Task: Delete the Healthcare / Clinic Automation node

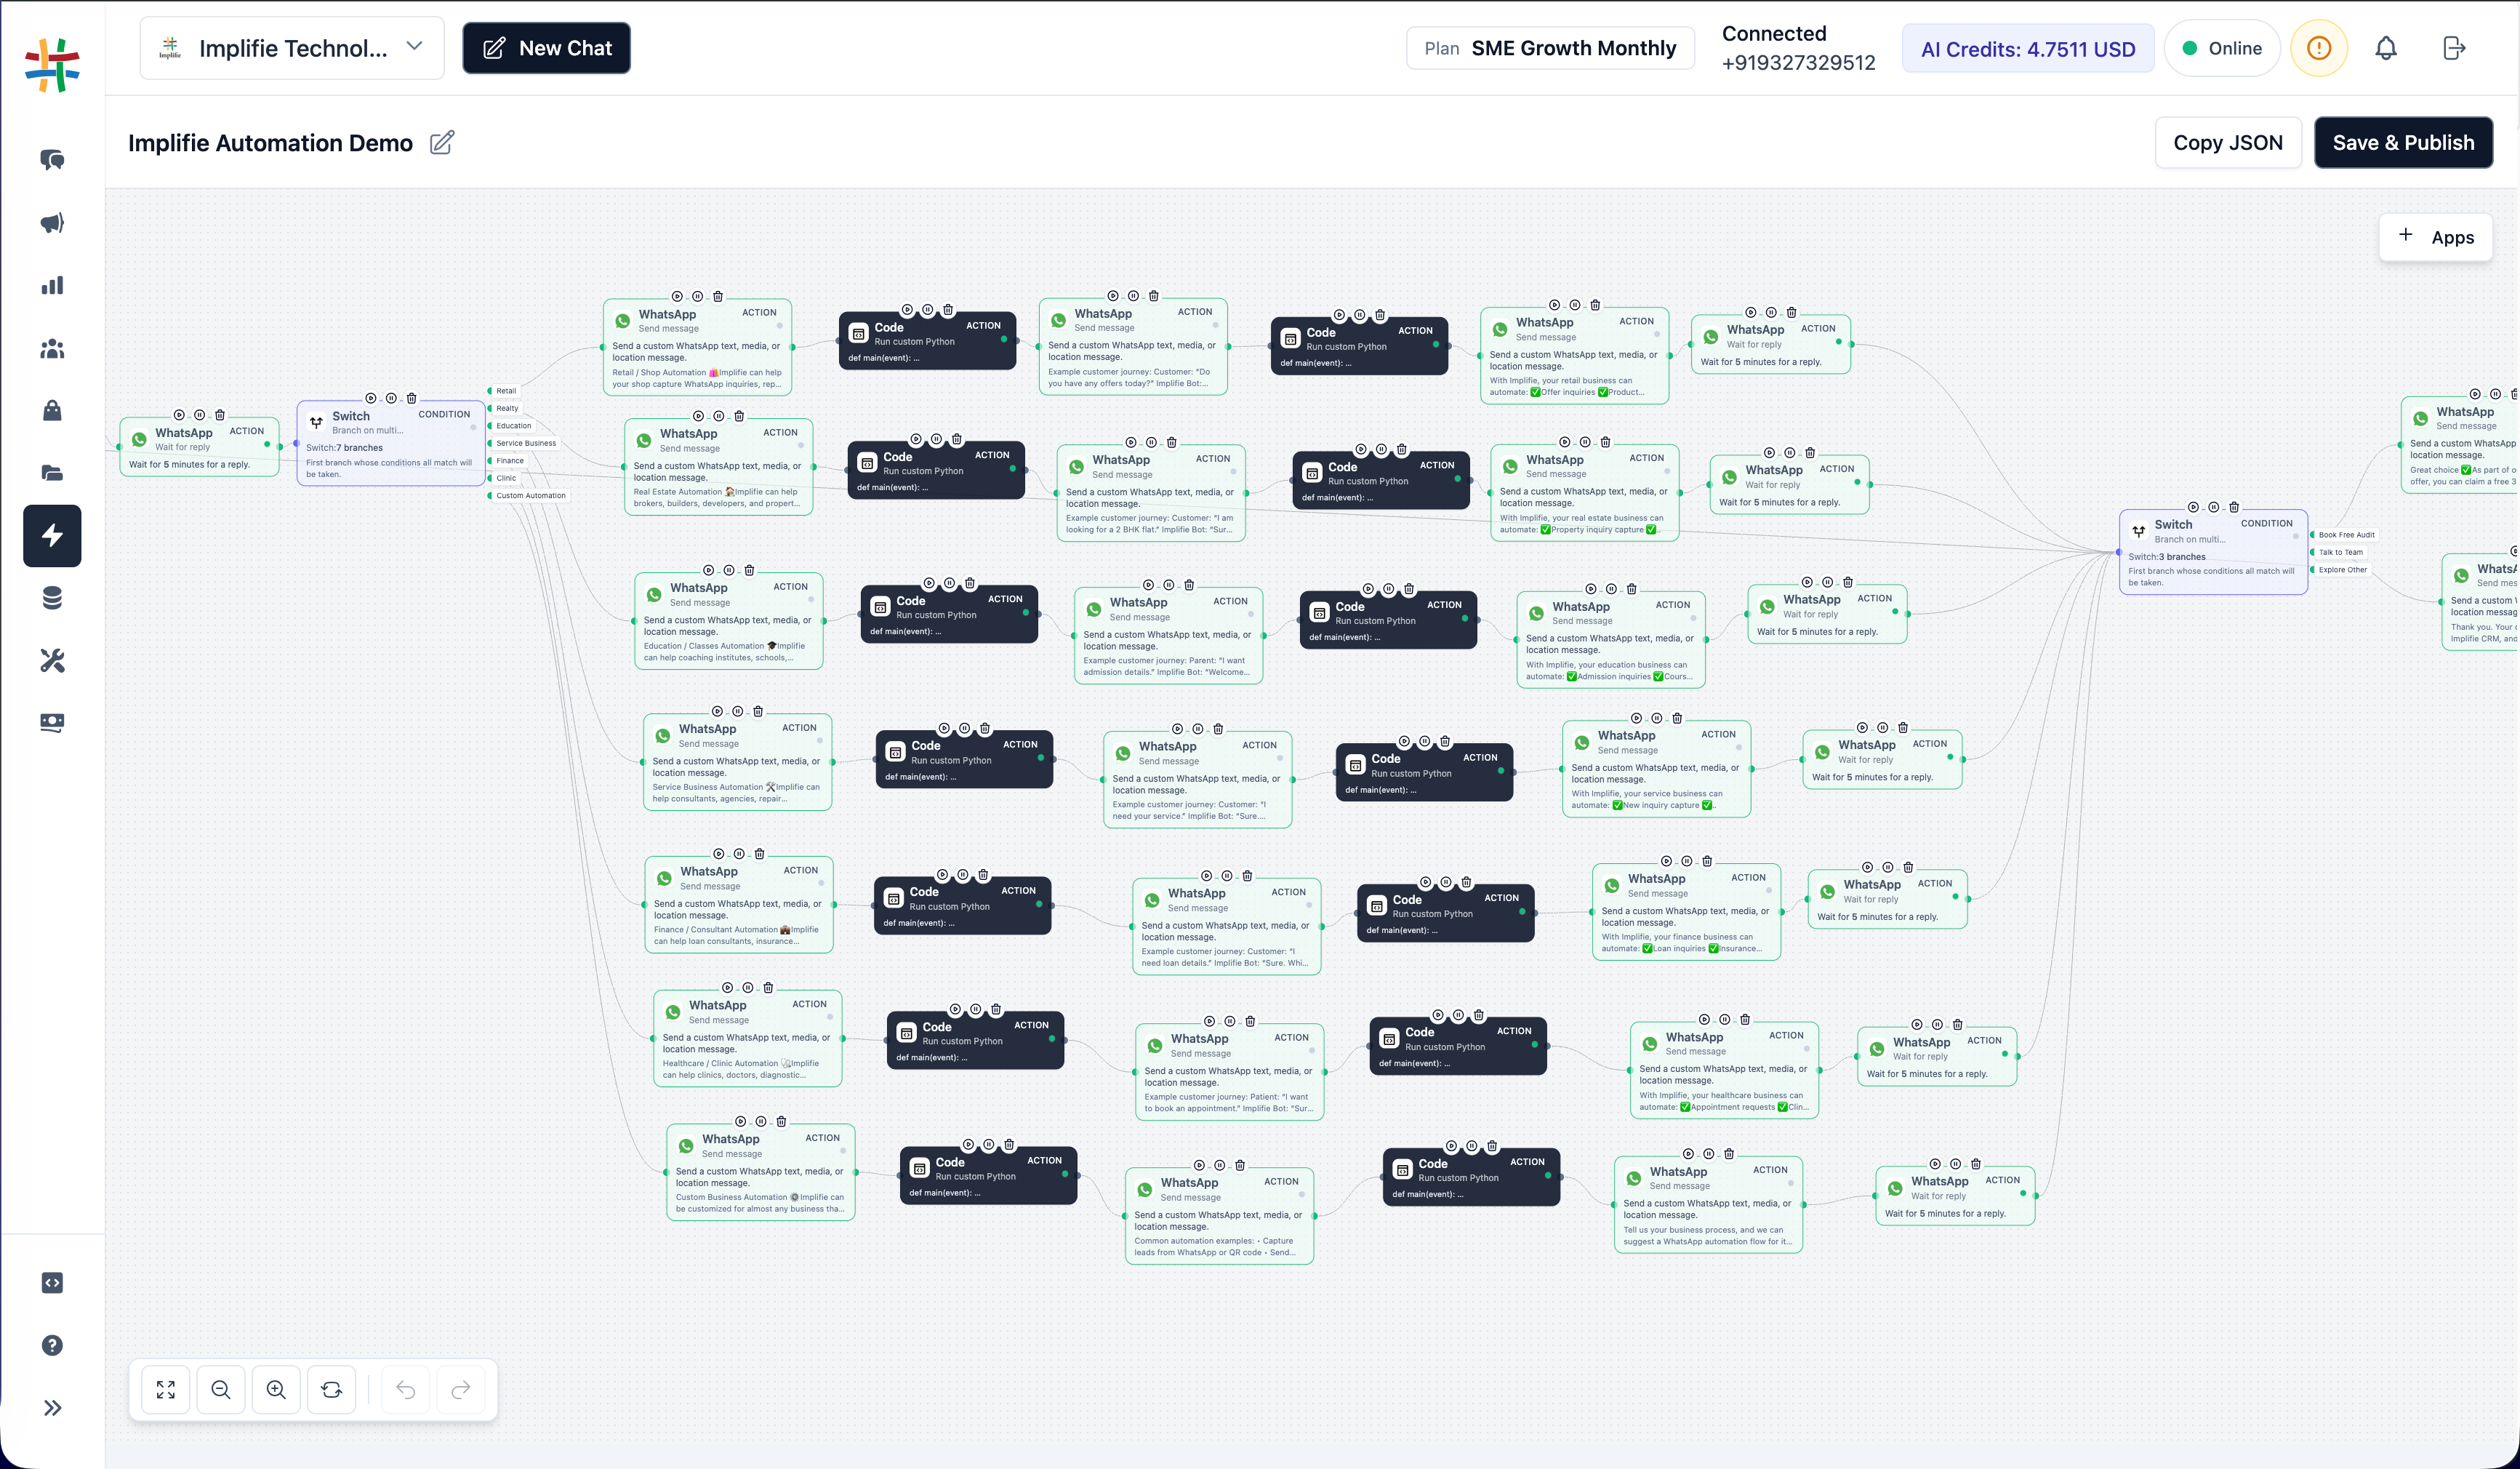Action: click(768, 988)
